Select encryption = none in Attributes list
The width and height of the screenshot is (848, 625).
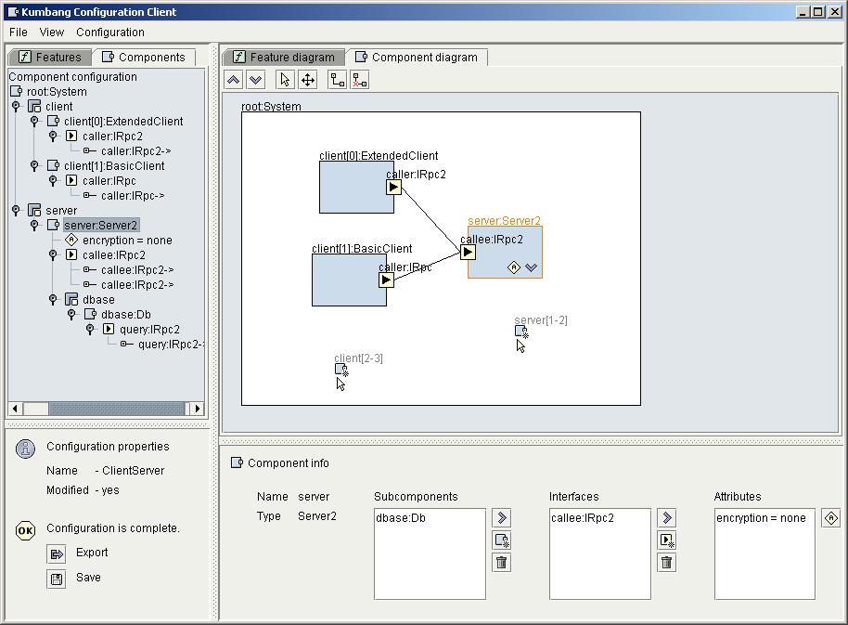pos(761,518)
